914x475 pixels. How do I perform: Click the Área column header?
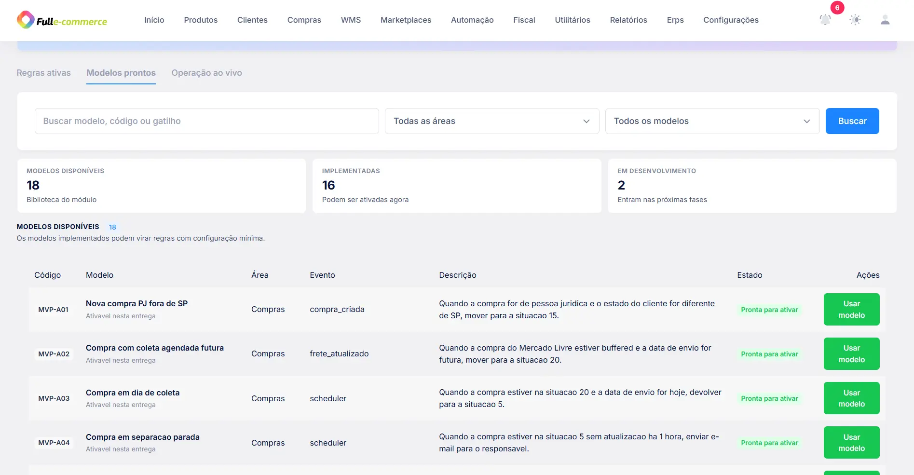point(260,275)
